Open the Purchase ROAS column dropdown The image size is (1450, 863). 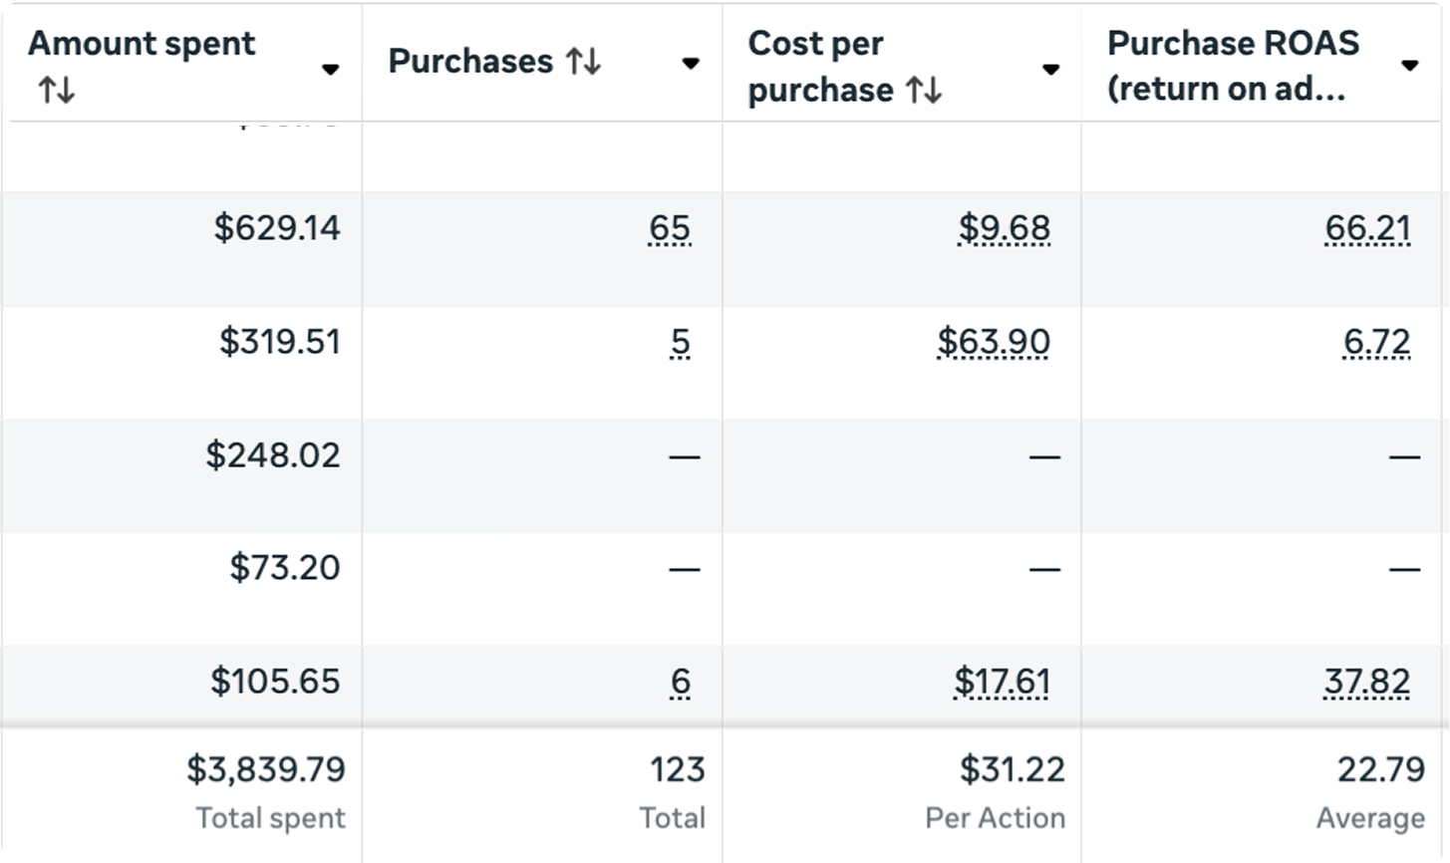pyautogui.click(x=1409, y=66)
